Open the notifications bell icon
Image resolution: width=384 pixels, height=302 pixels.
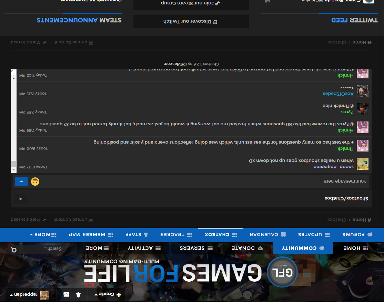coord(78,295)
